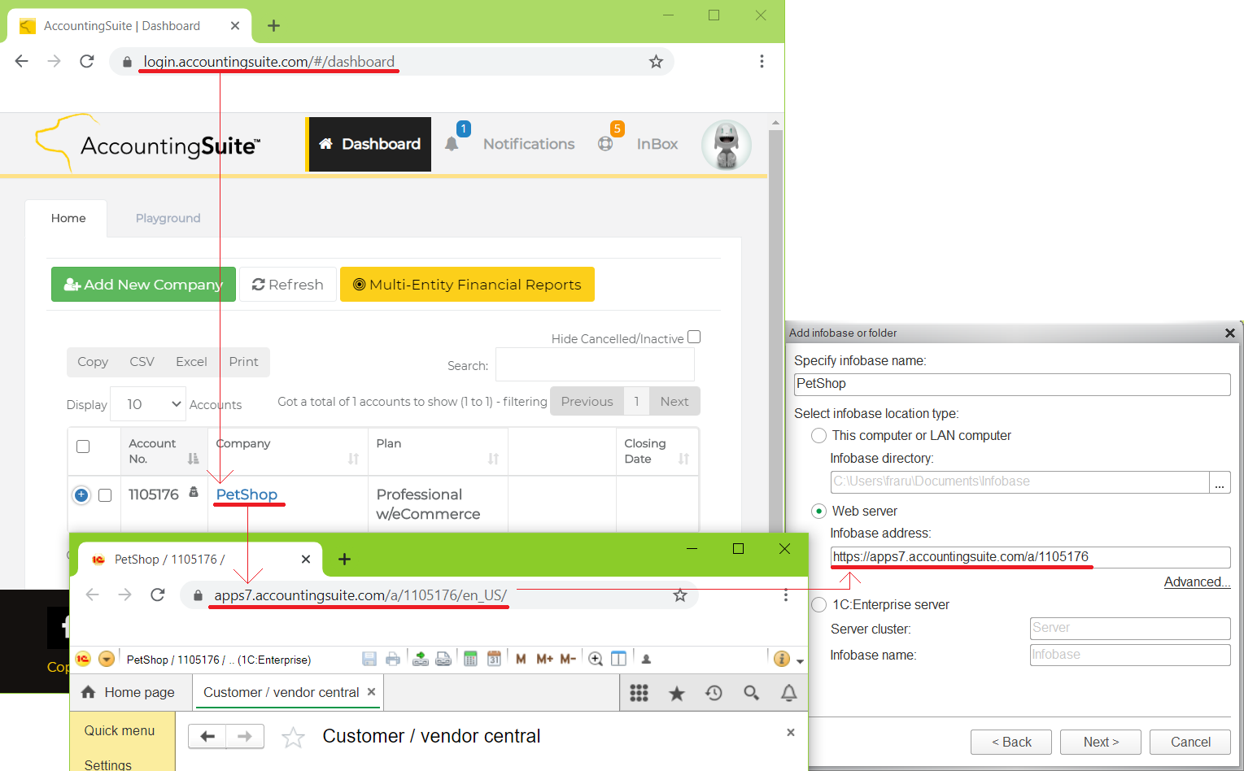Image resolution: width=1244 pixels, height=771 pixels.
Task: Click the user avatar picture
Action: pos(727,145)
